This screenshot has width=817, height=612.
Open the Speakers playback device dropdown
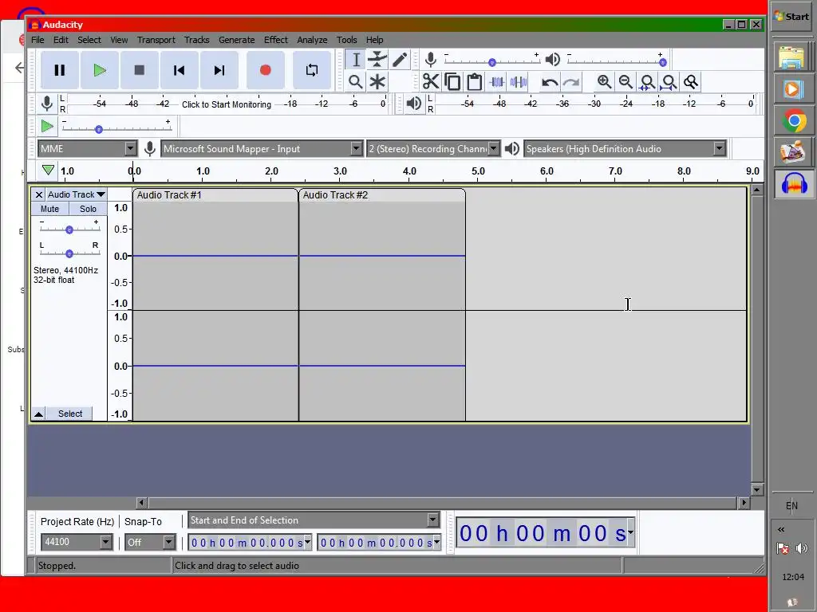point(625,149)
